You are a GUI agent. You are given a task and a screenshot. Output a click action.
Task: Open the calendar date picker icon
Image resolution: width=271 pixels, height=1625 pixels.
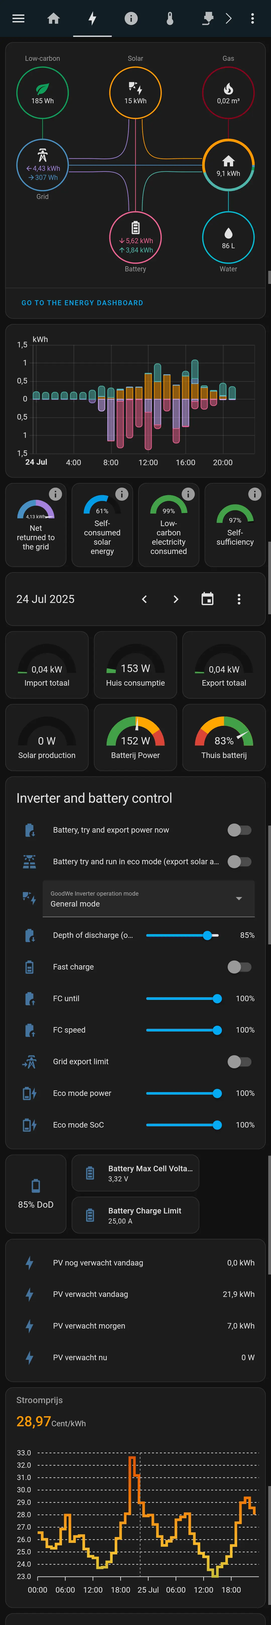click(207, 599)
